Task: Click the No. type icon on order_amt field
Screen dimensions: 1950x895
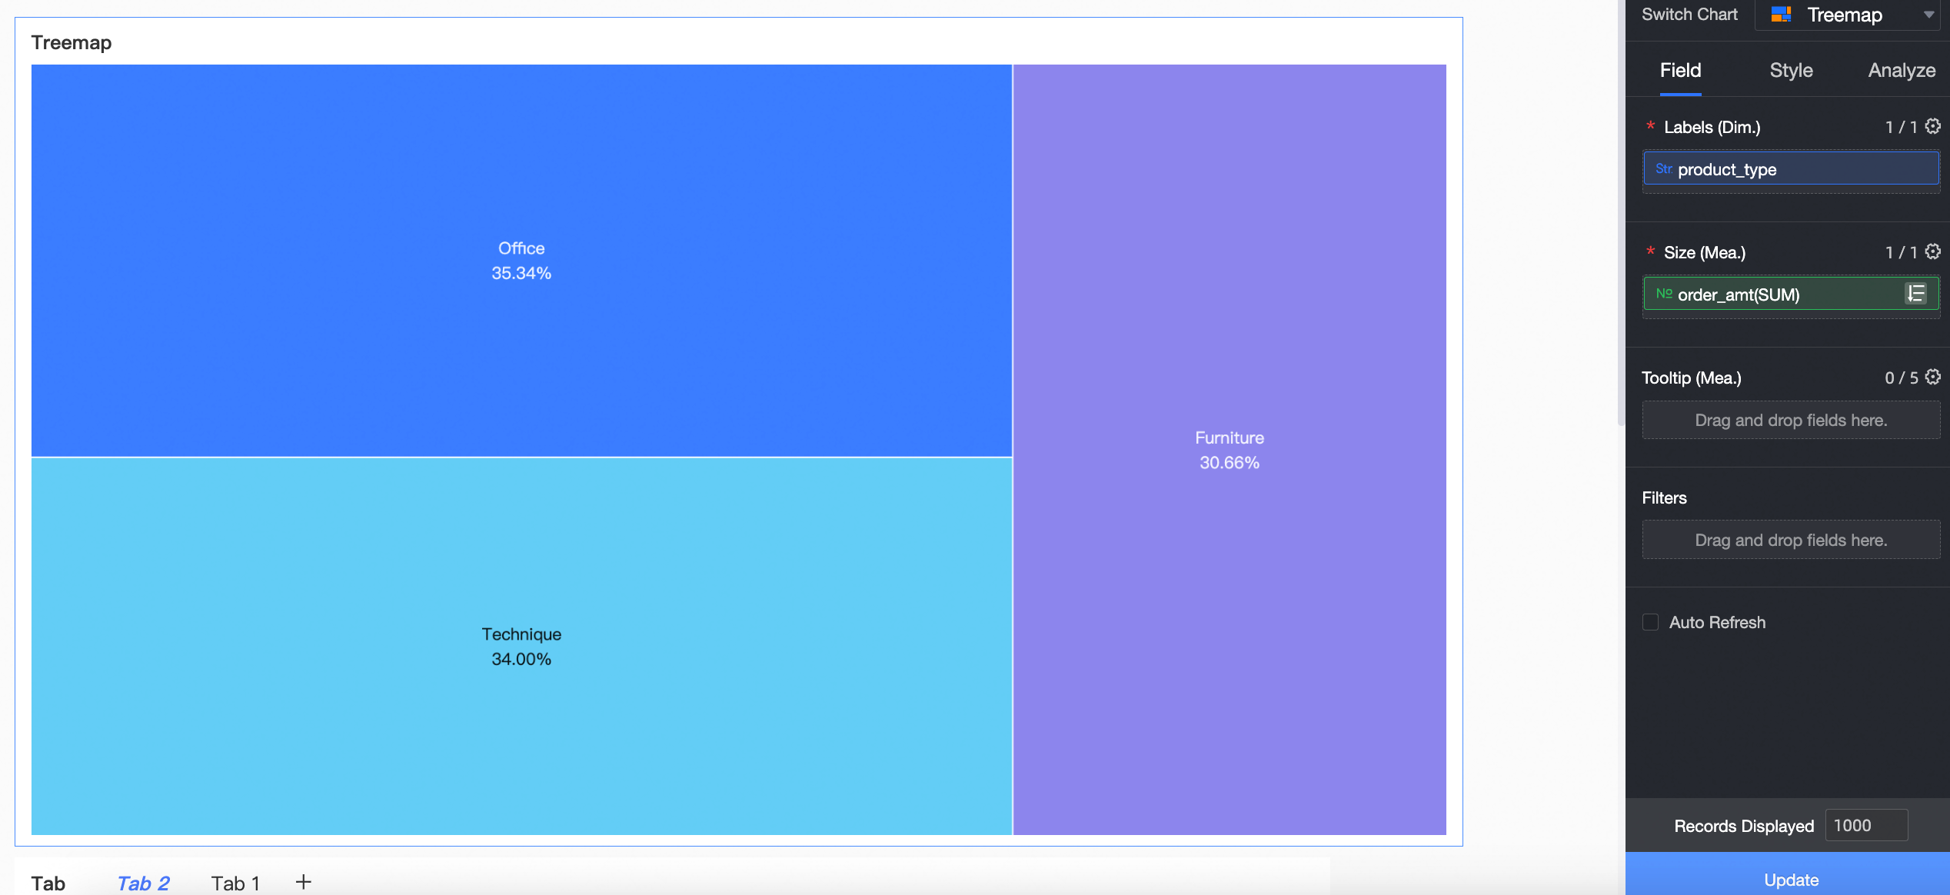Action: point(1663,294)
